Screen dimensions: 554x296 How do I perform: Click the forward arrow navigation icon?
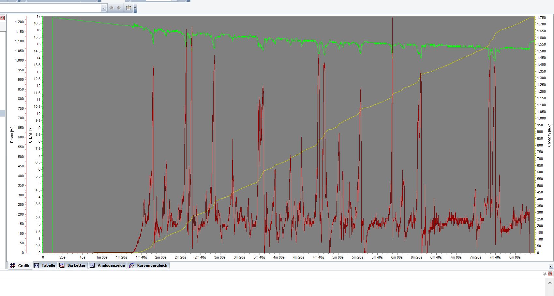click(119, 8)
